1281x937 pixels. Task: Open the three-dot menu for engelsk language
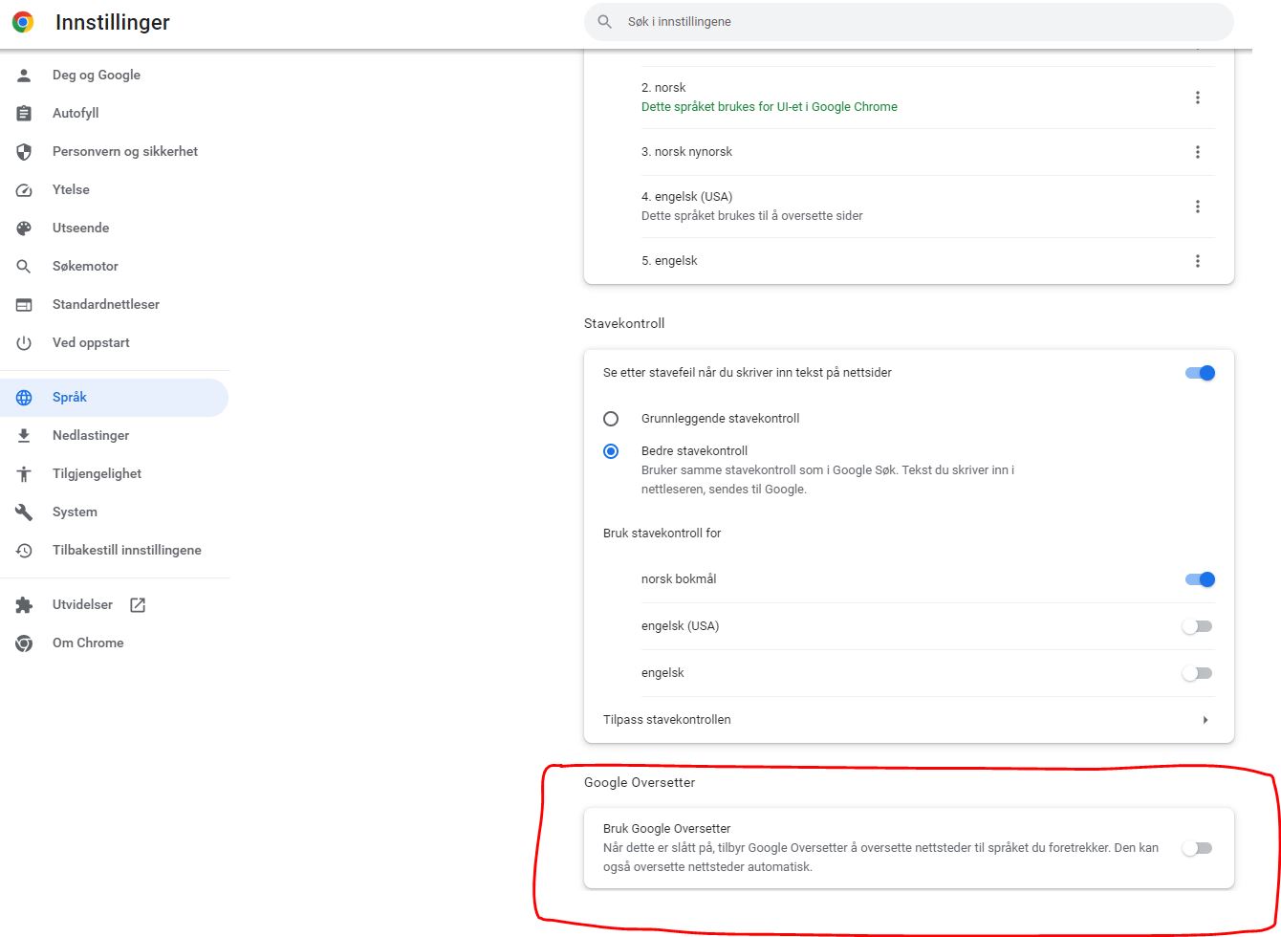[x=1197, y=261]
